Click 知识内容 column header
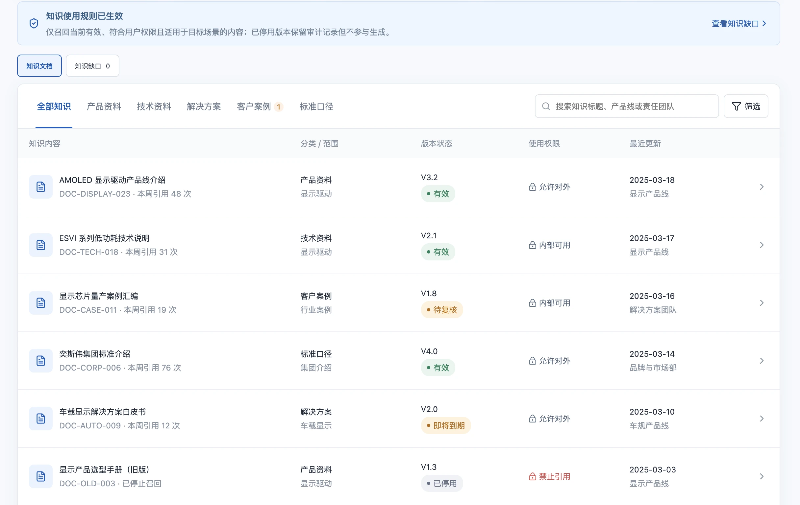The width and height of the screenshot is (800, 505). [x=44, y=143]
